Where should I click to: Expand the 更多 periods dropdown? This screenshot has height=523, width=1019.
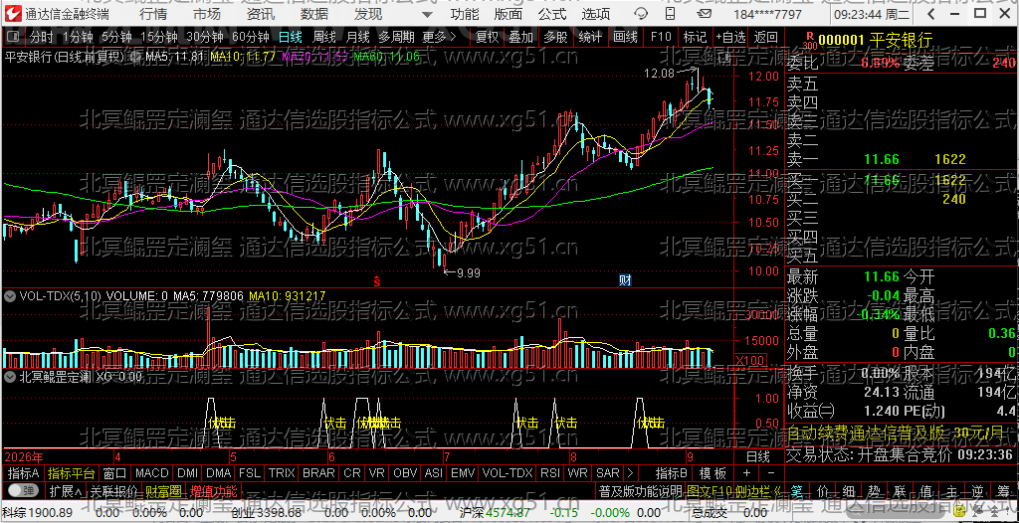click(439, 37)
